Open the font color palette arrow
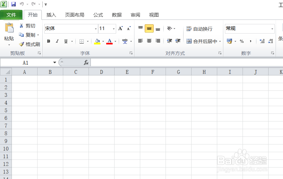 click(x=115, y=42)
